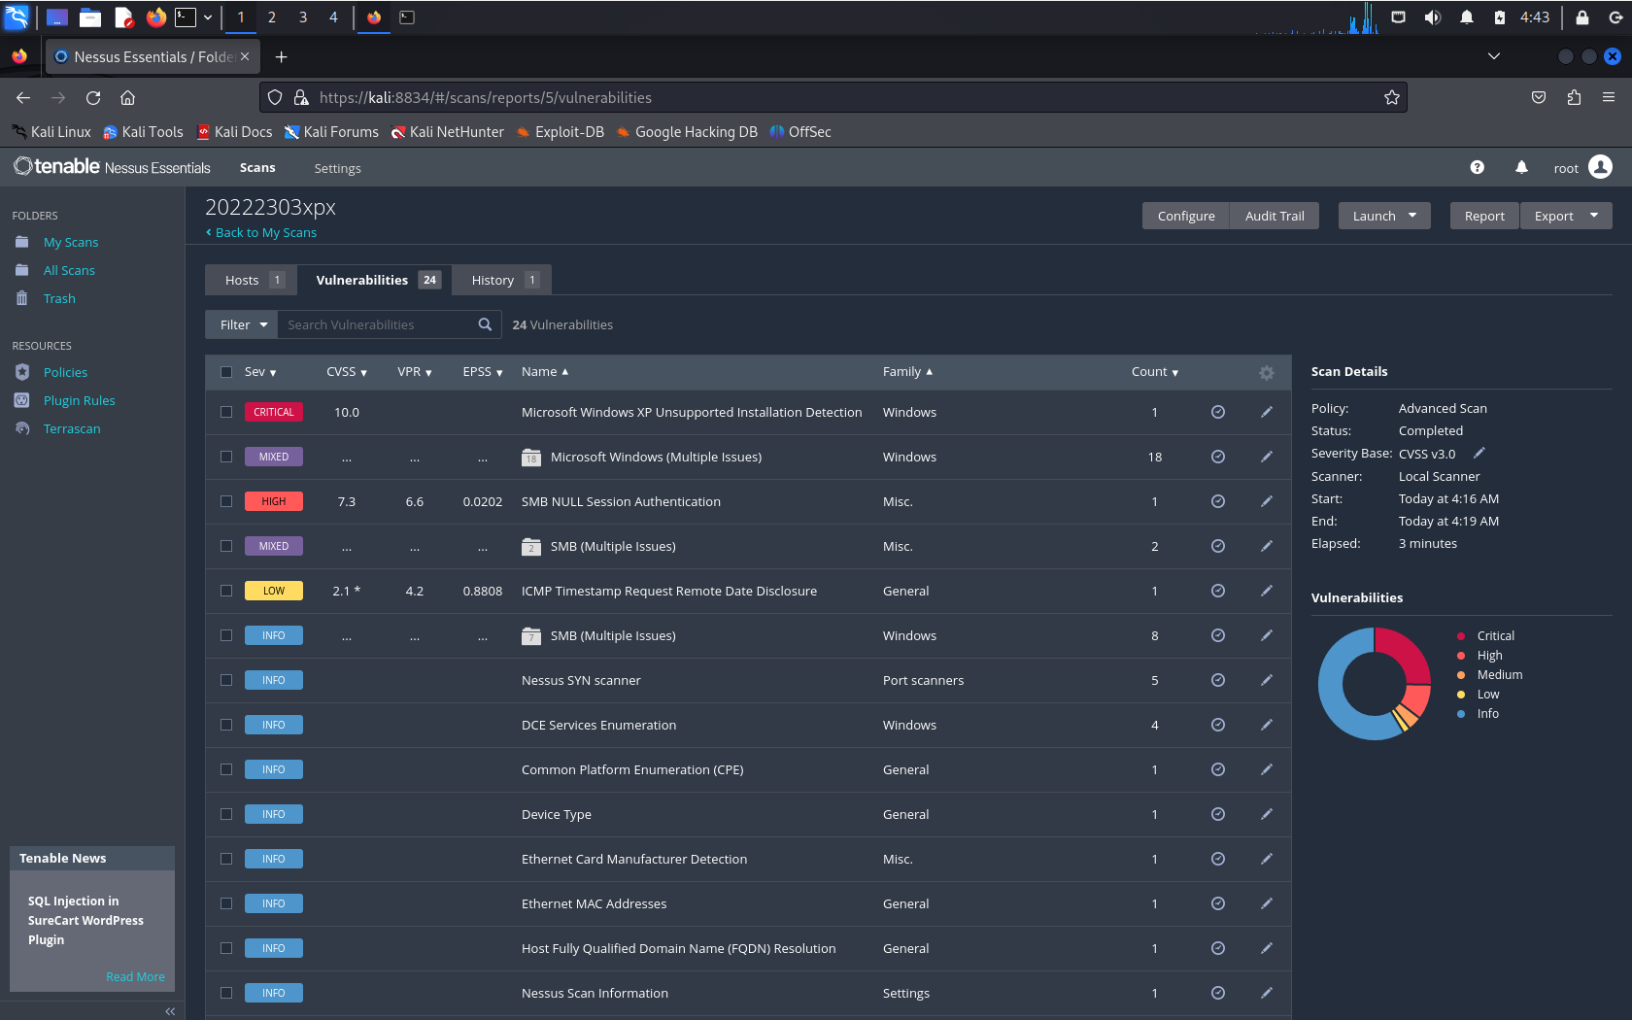Viewport: 1632px width, 1020px height.
Task: Open the Scans top menu
Action: tap(257, 167)
